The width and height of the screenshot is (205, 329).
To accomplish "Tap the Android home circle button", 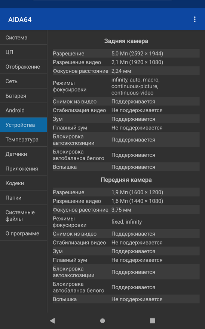I will [102, 320].
